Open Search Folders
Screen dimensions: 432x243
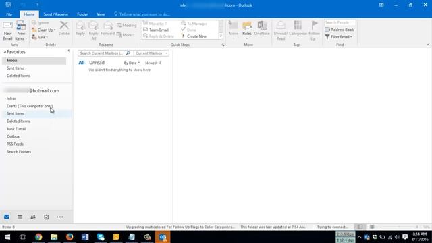click(x=19, y=152)
